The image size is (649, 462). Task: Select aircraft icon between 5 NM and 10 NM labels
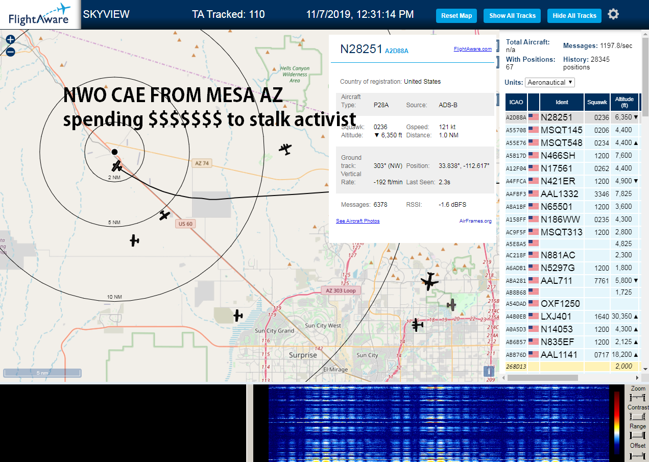pos(134,240)
